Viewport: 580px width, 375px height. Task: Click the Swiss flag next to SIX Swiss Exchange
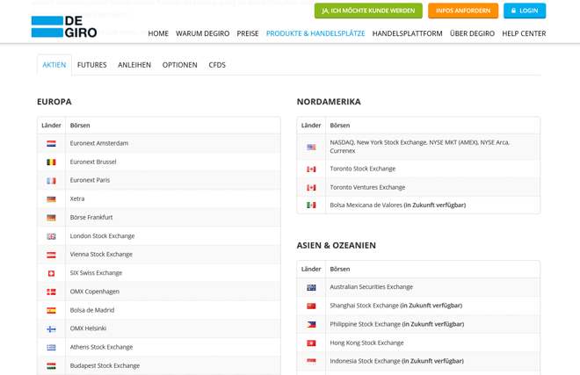coord(52,273)
